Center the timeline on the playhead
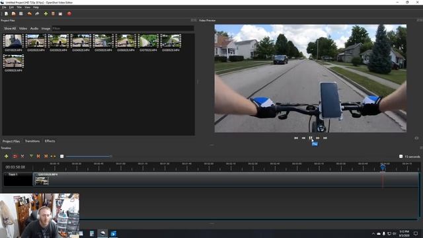This screenshot has height=238, width=423. (53, 156)
